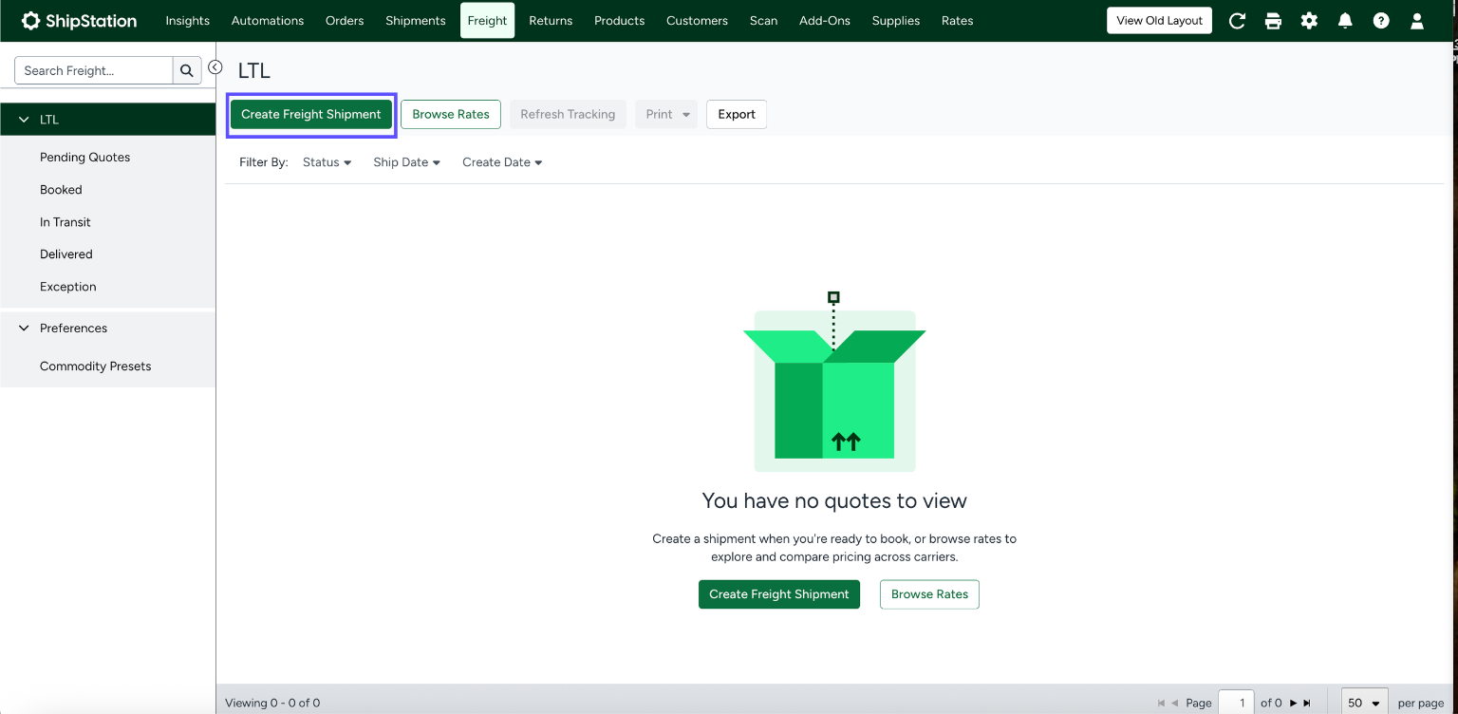Open the Automations menu
The image size is (1458, 714).
pyautogui.click(x=268, y=21)
